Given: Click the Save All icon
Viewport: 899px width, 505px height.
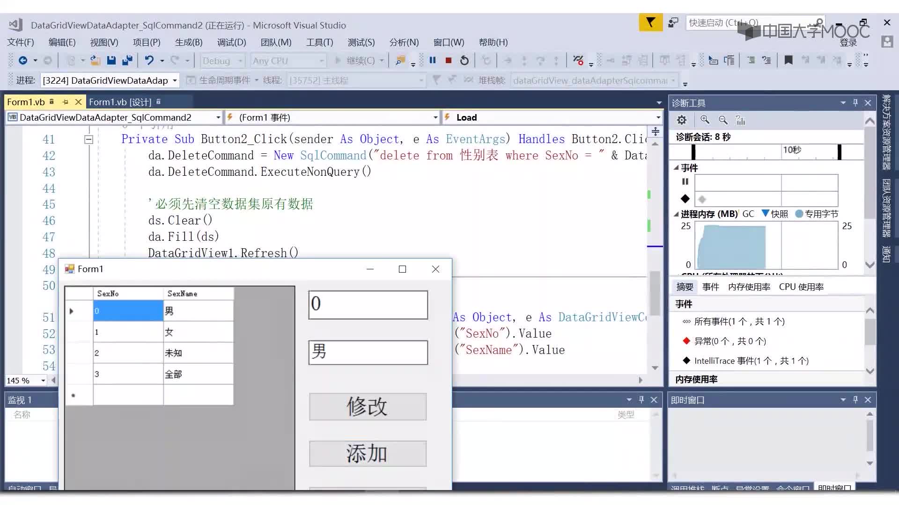Looking at the screenshot, I should click(127, 60).
